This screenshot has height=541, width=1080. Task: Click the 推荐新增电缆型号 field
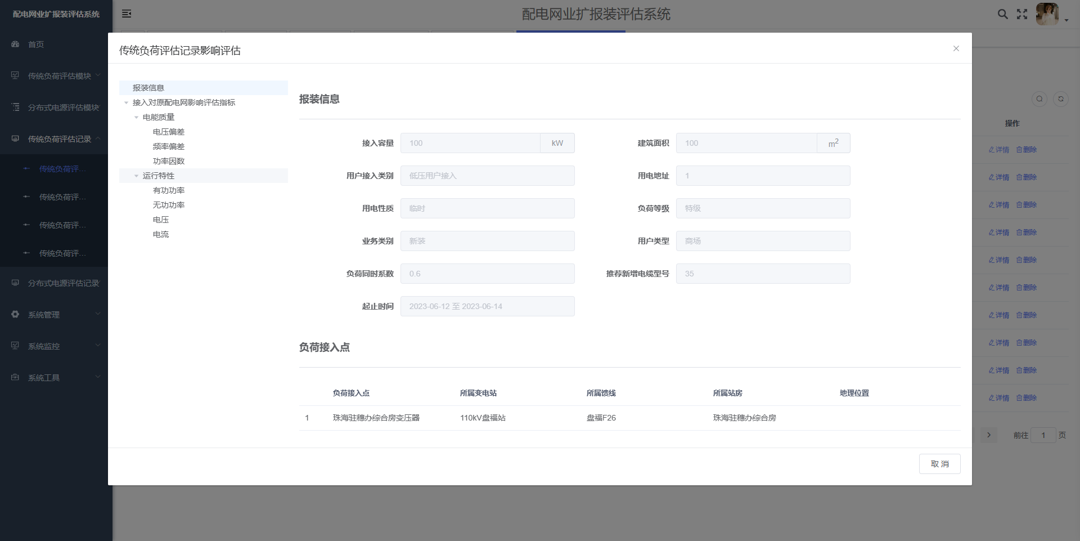[763, 274]
